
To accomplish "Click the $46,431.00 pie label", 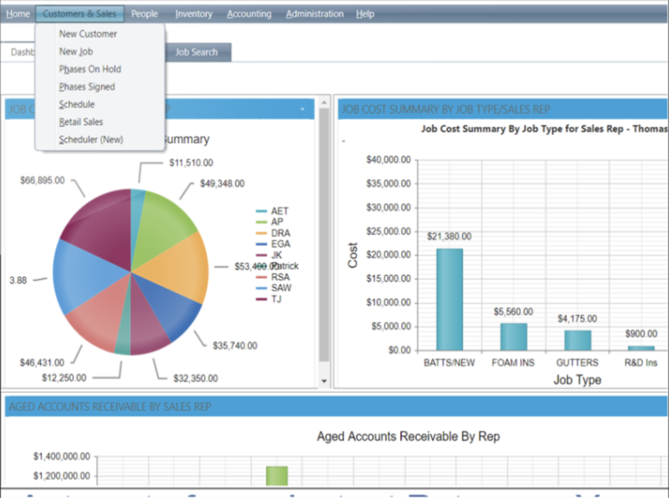I will pos(42,363).
